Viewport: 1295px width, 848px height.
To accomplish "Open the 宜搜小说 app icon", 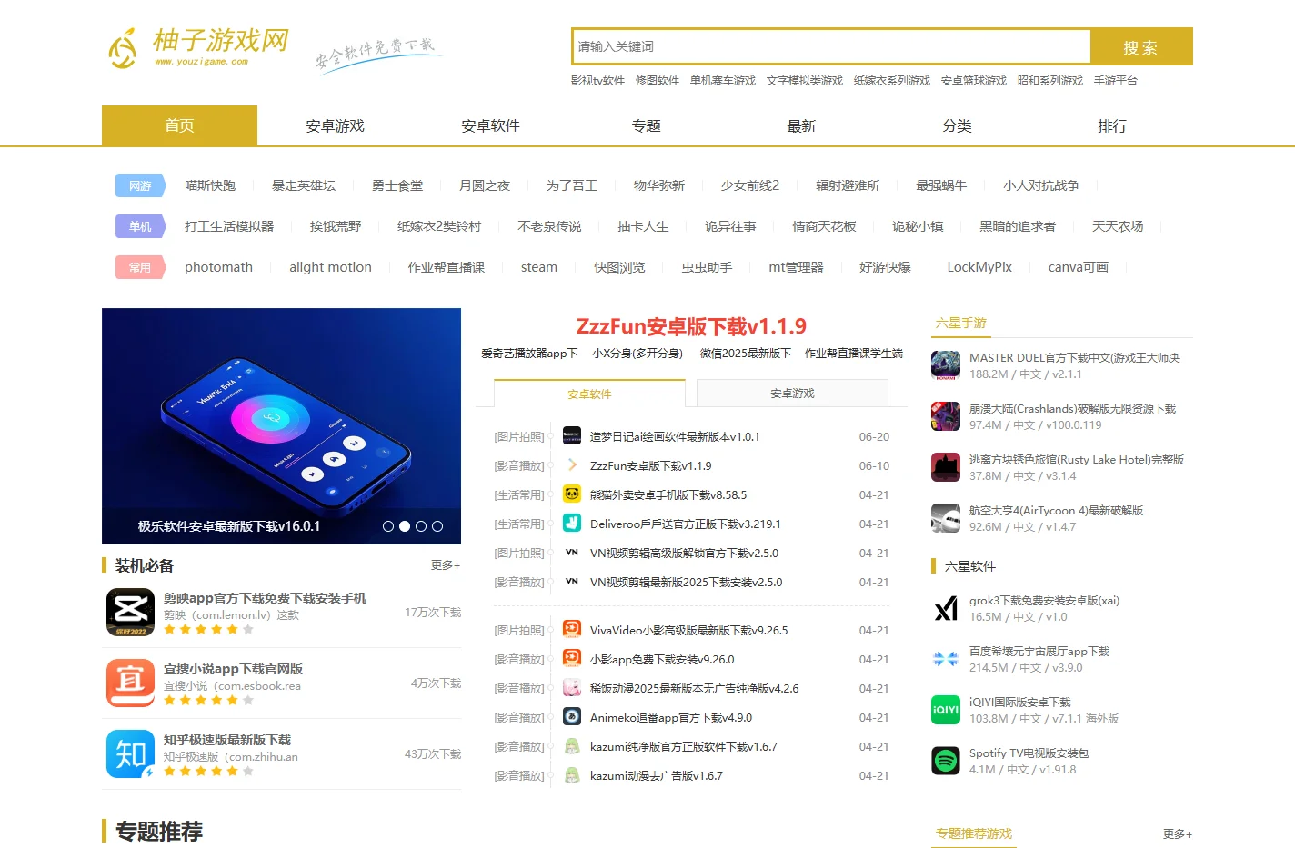I will click(x=130, y=683).
